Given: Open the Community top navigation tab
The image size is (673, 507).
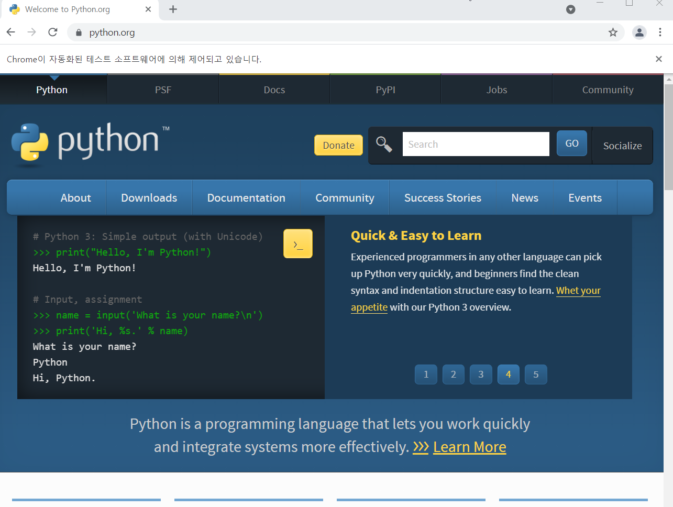Looking at the screenshot, I should coord(608,90).
